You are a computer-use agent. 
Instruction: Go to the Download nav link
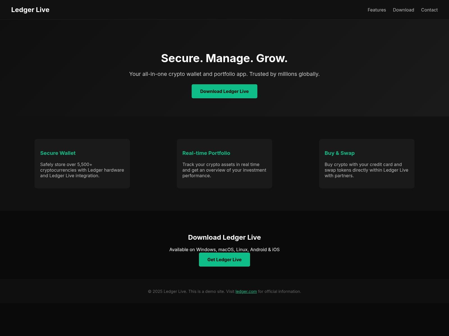pyautogui.click(x=403, y=10)
